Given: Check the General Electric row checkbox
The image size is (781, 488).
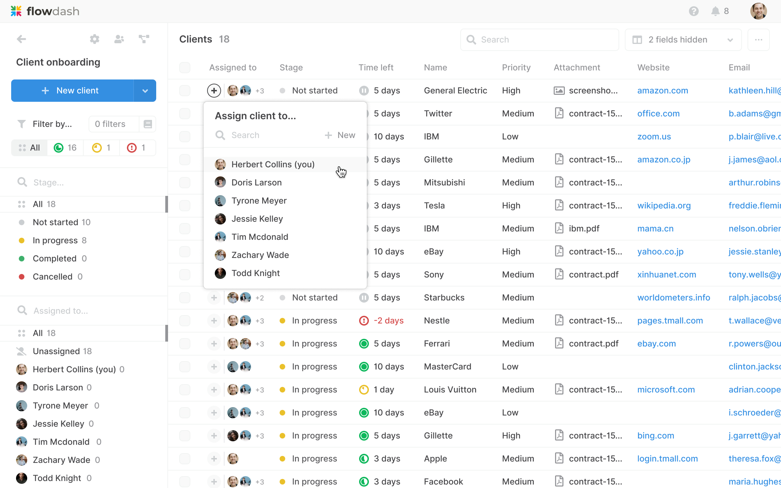Looking at the screenshot, I should coord(184,91).
